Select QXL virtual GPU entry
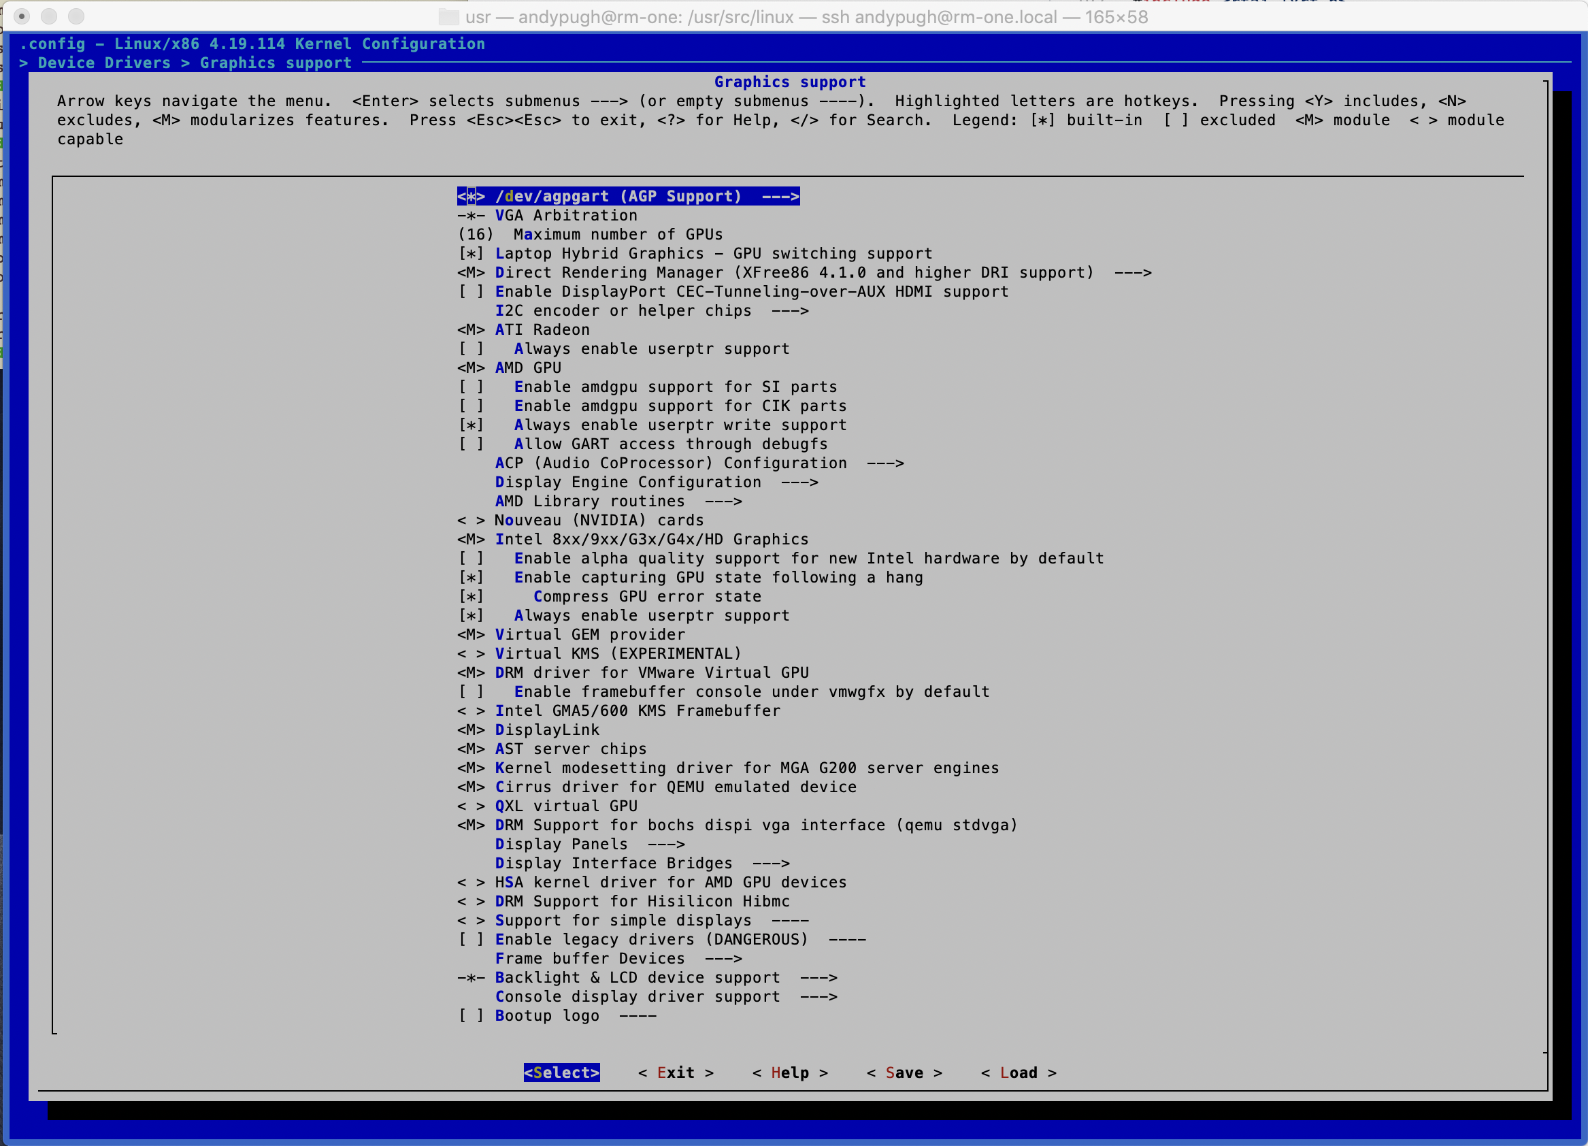The height and width of the screenshot is (1146, 1588). (x=547, y=806)
